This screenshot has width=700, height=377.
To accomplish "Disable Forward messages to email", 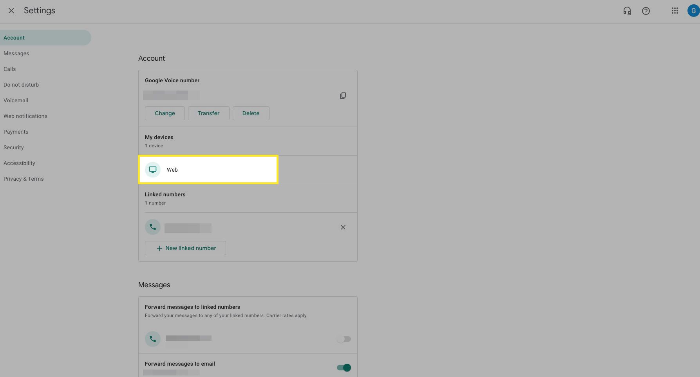I will [x=344, y=368].
